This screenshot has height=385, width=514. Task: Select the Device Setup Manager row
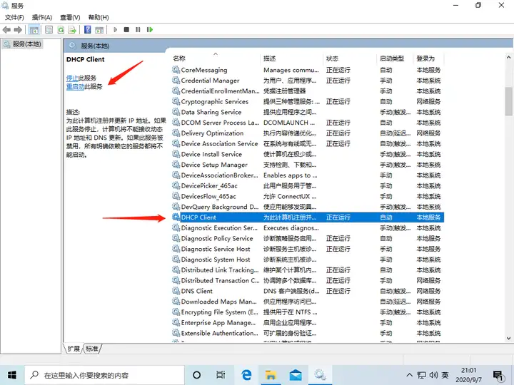point(308,165)
